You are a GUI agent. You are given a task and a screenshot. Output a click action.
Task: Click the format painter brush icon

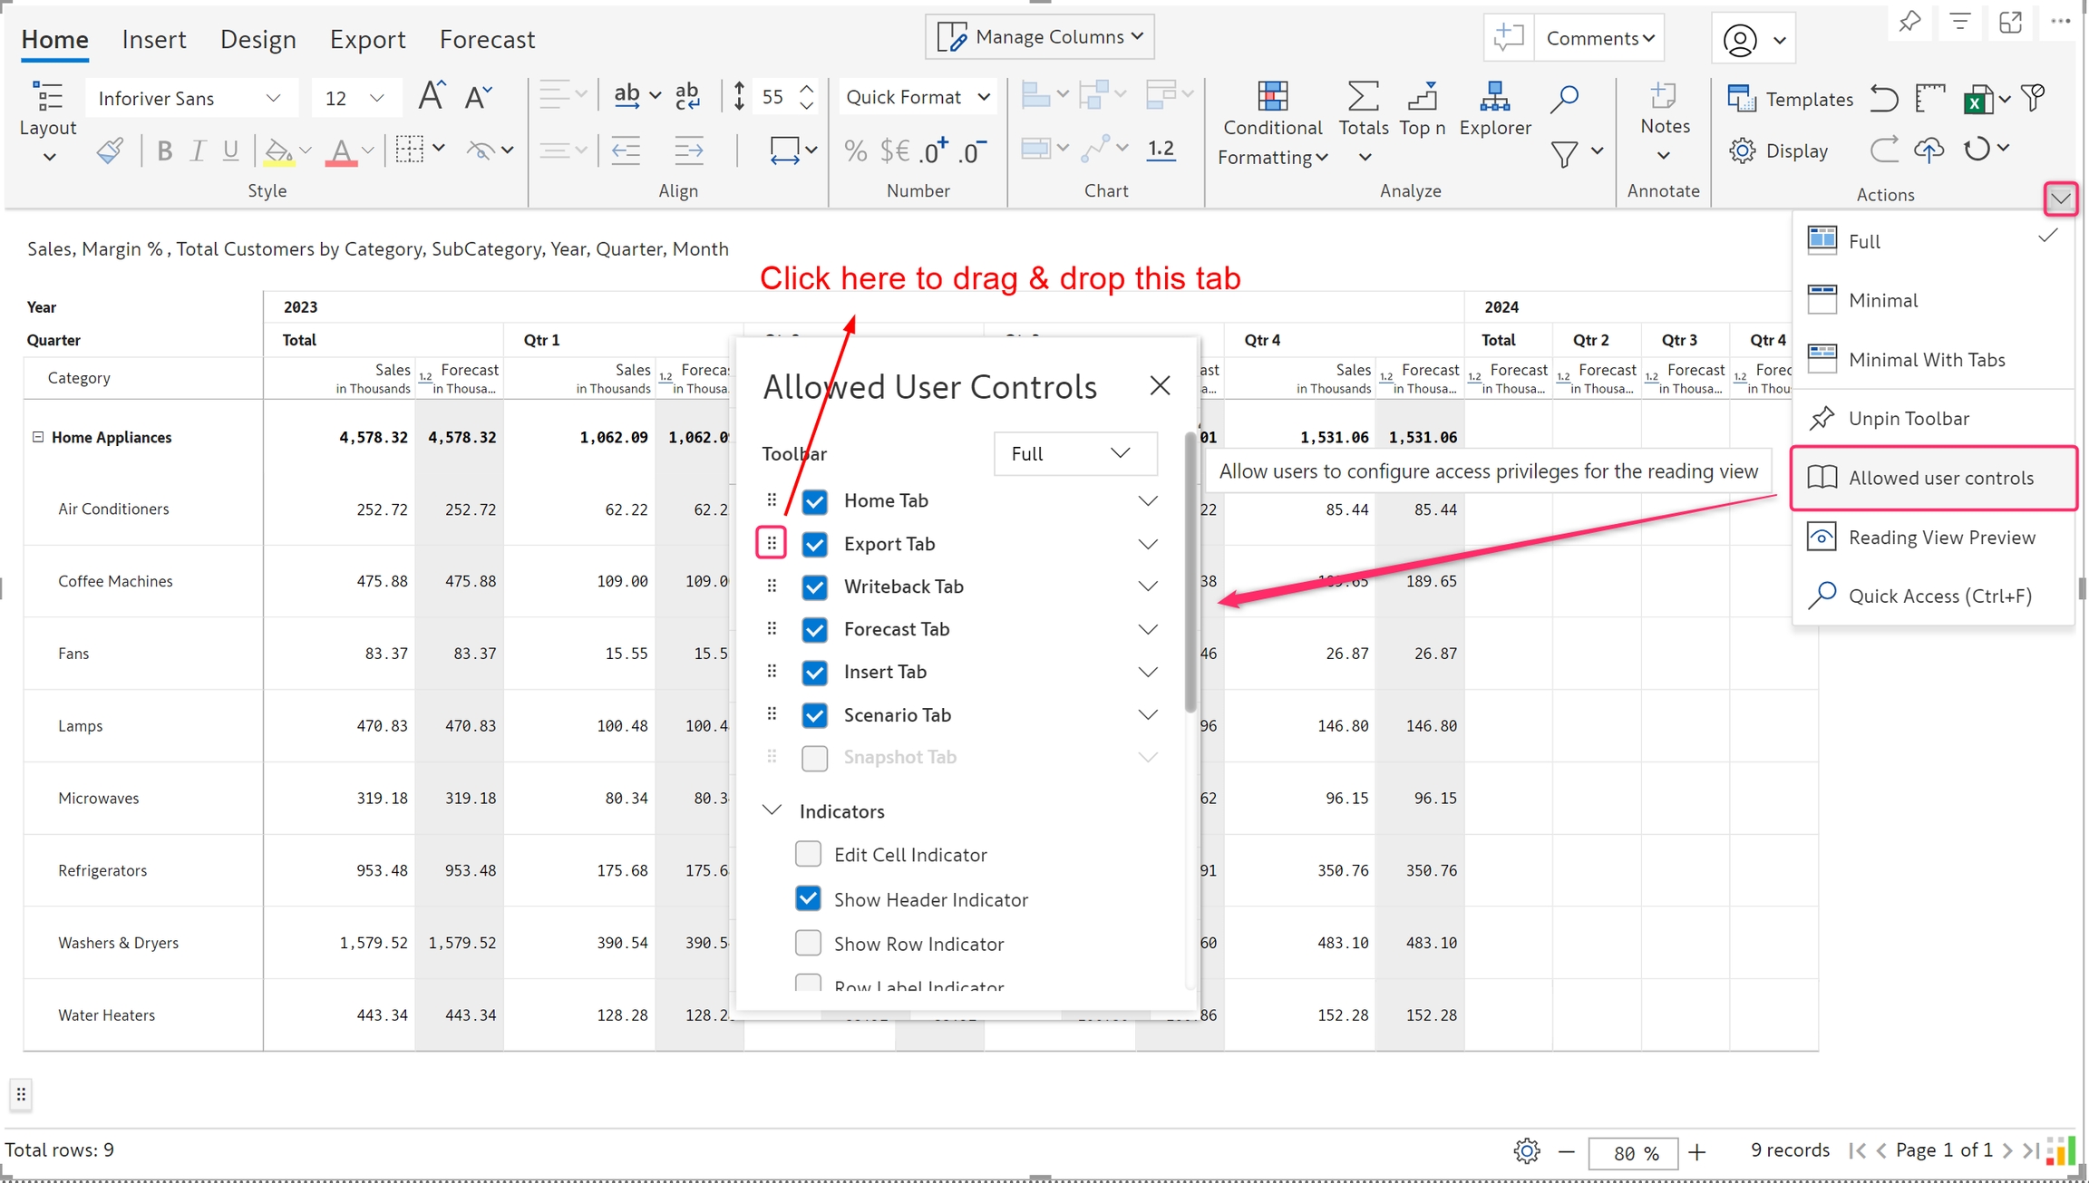point(110,150)
